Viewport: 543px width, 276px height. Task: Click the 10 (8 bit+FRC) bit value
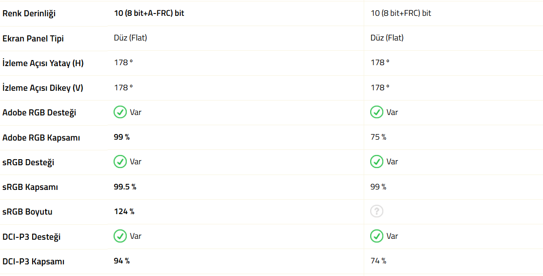(x=400, y=13)
